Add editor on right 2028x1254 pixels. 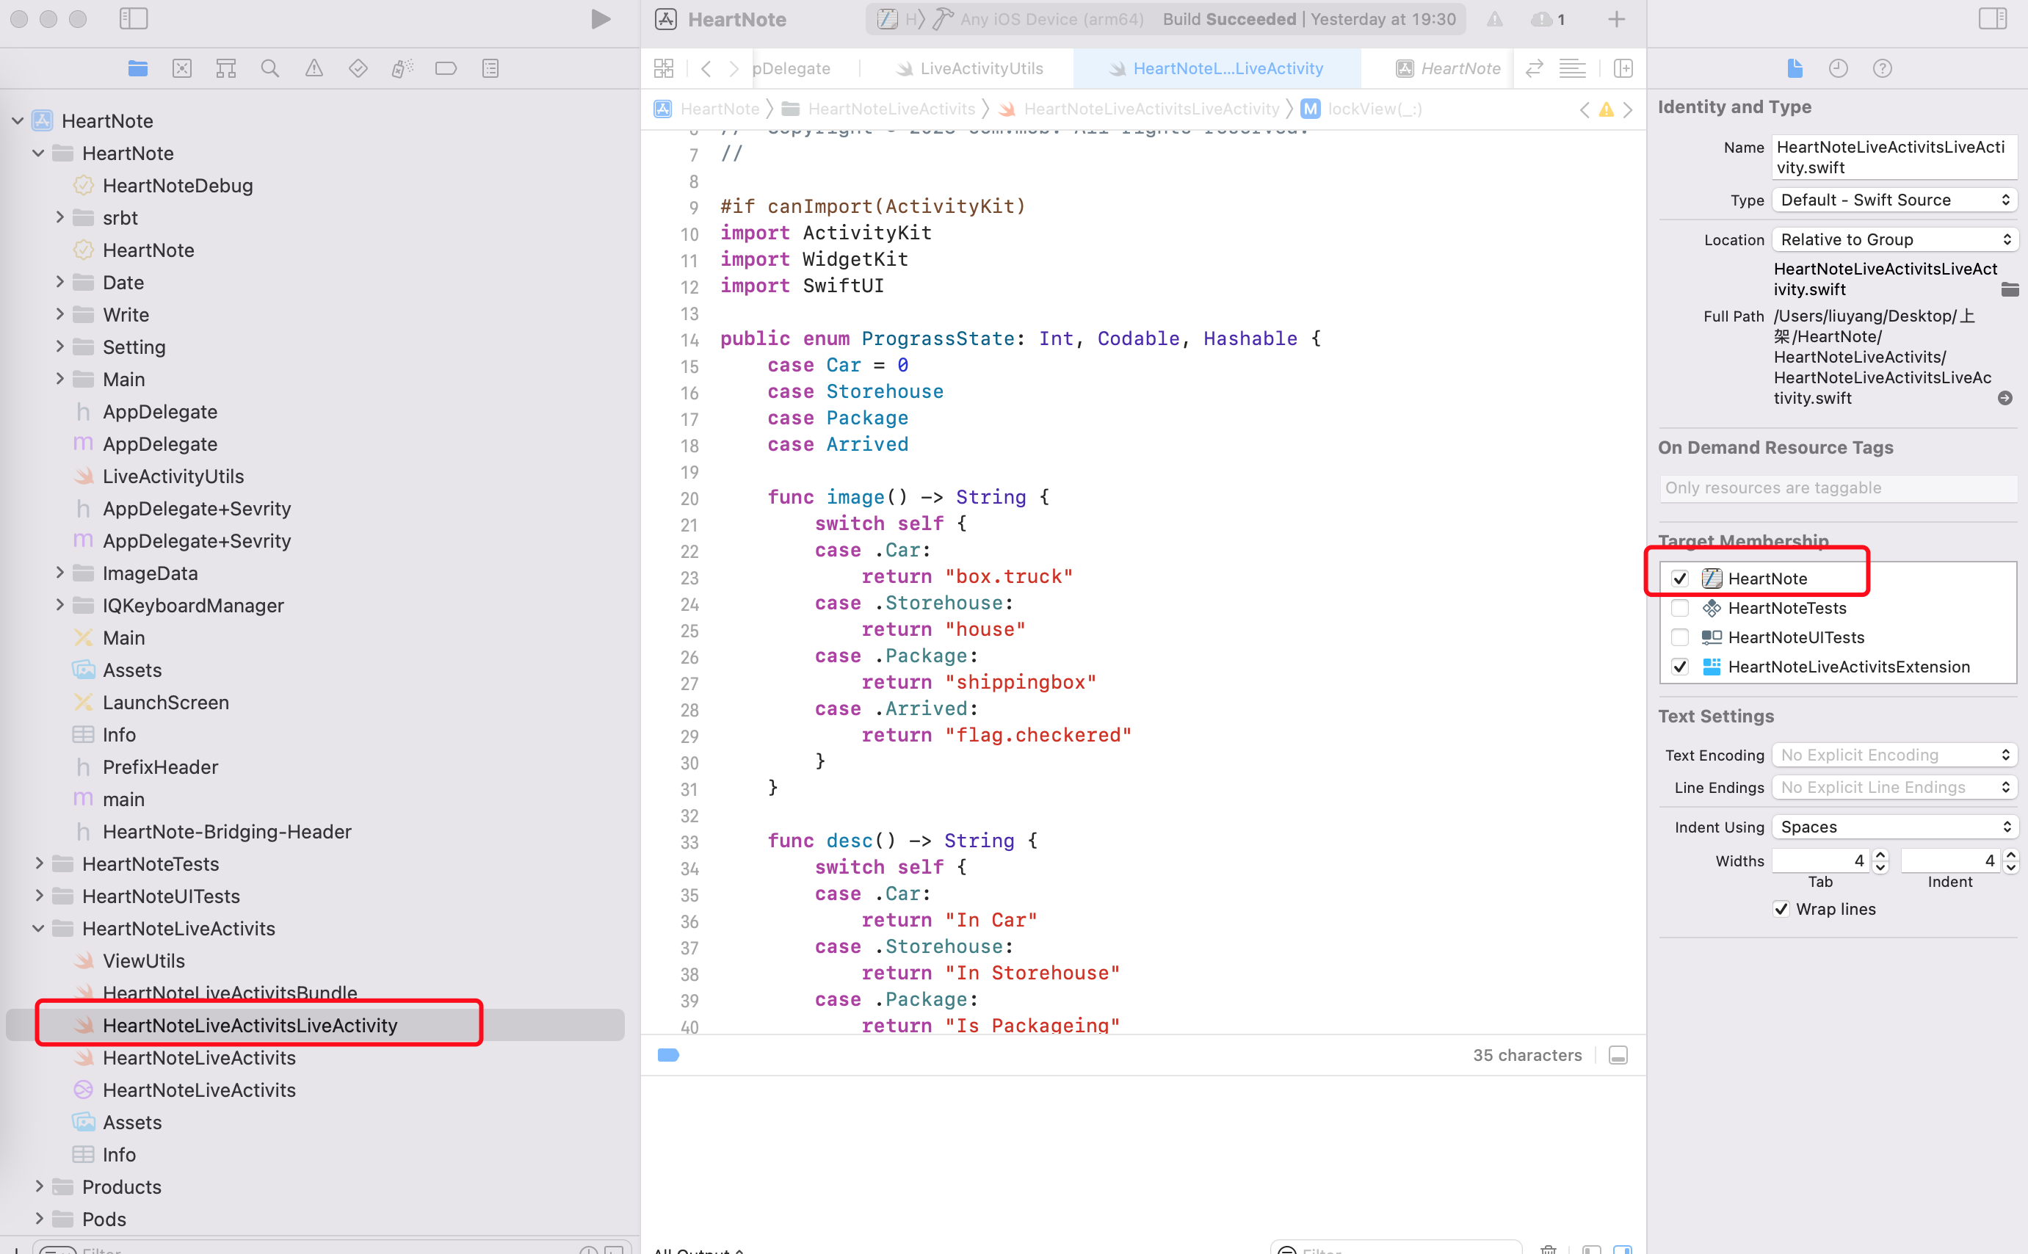pos(1623,68)
